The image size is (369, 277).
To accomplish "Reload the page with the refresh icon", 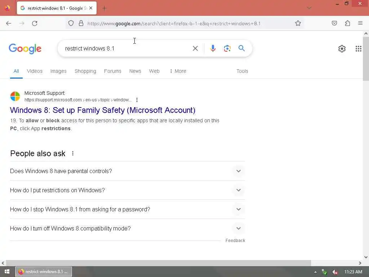I will [x=35, y=23].
